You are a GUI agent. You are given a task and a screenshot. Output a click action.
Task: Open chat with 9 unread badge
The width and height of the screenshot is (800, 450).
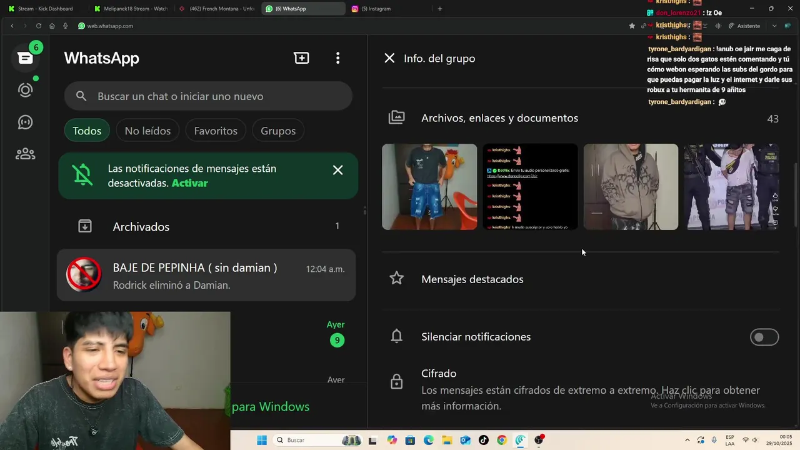(294, 332)
